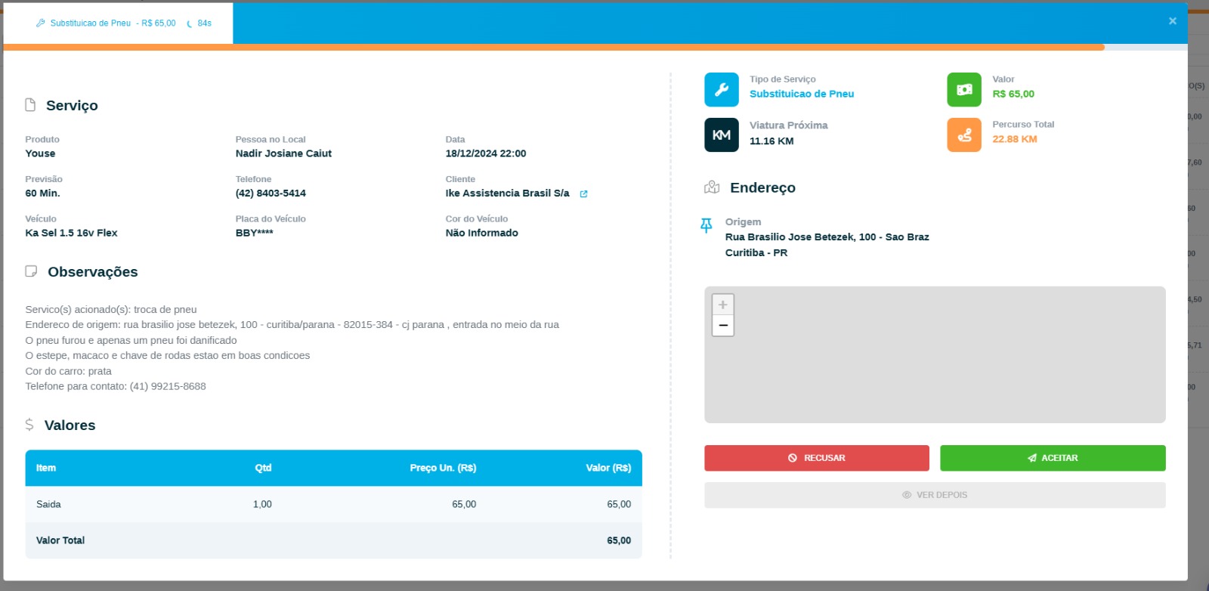
Task: Click the gray map area
Action: click(x=935, y=354)
